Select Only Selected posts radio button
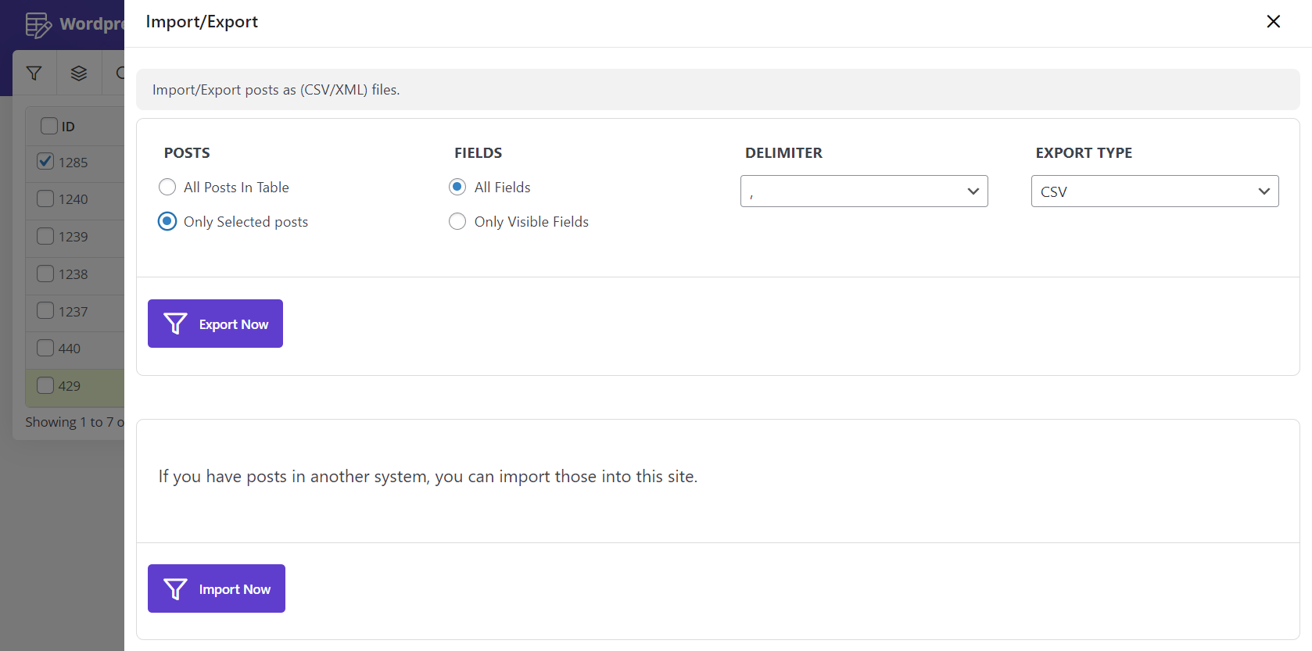The width and height of the screenshot is (1312, 651). pyautogui.click(x=167, y=221)
